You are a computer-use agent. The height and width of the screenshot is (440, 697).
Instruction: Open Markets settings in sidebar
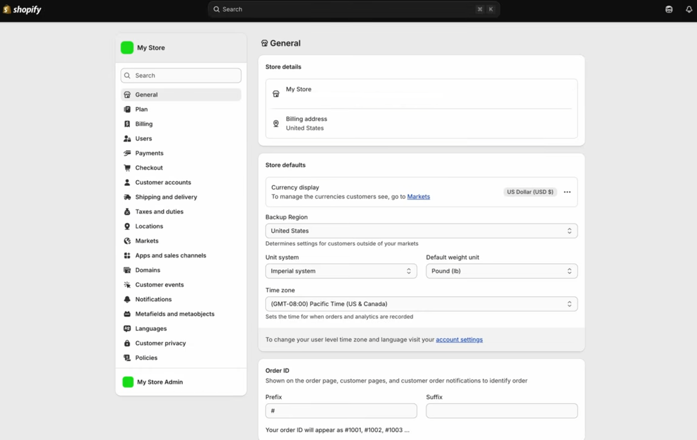pos(181,241)
